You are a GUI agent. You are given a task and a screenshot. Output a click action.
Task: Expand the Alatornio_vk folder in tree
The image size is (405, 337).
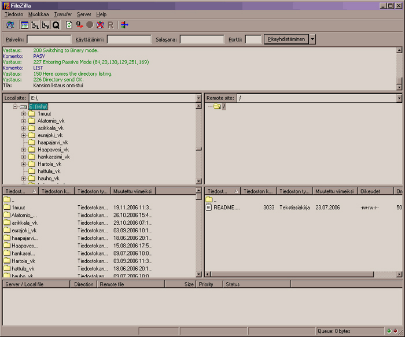point(24,121)
